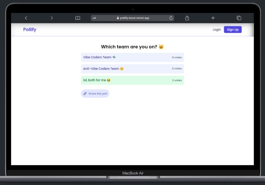Tap the AA reader text-size control
The width and height of the screenshot is (265, 185).
[94, 18]
